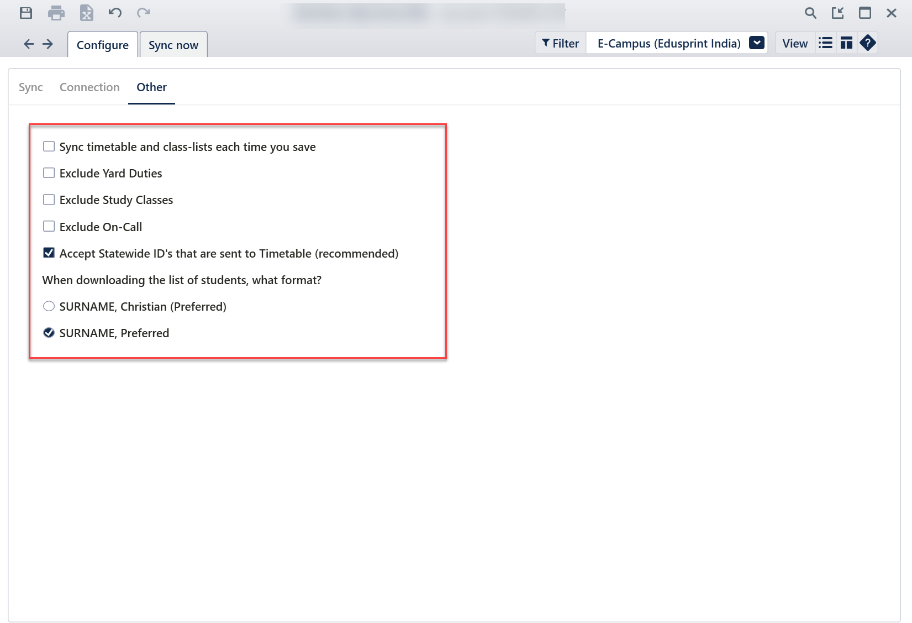
Task: Click the Save floppy disk icon
Action: click(26, 13)
